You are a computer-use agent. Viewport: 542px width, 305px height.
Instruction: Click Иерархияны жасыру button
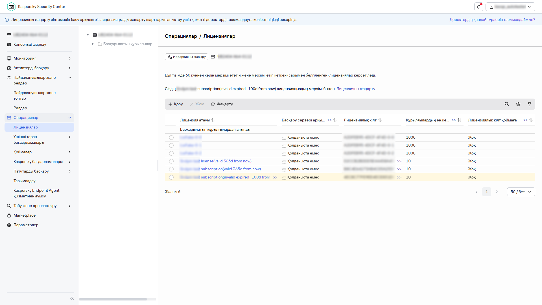click(x=186, y=57)
